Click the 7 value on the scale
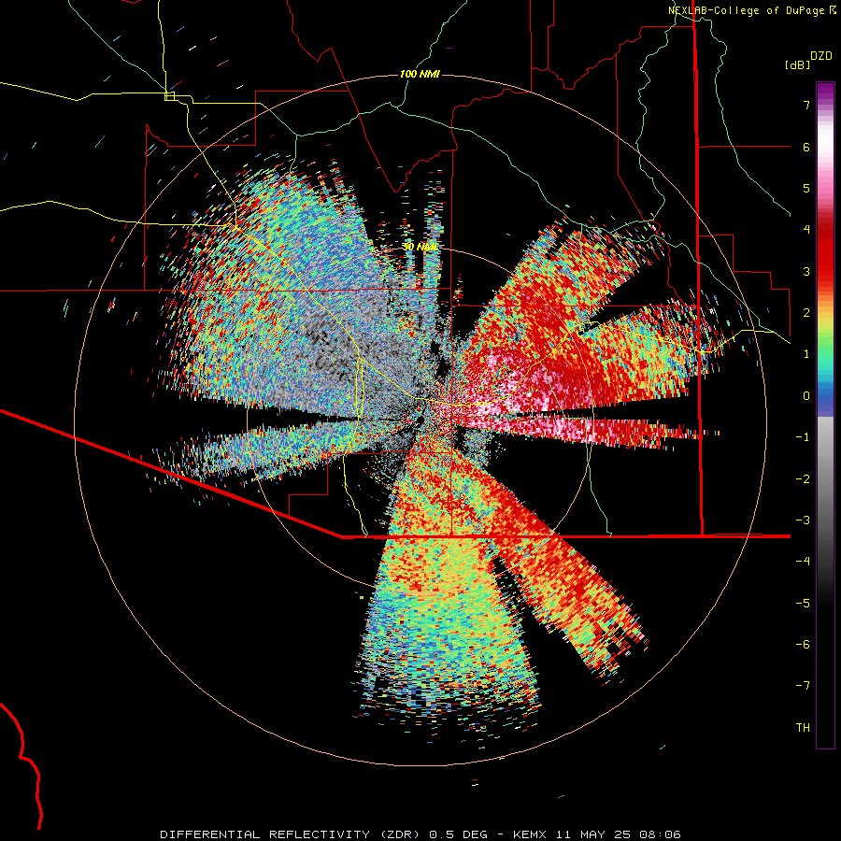This screenshot has width=841, height=841. (x=806, y=105)
